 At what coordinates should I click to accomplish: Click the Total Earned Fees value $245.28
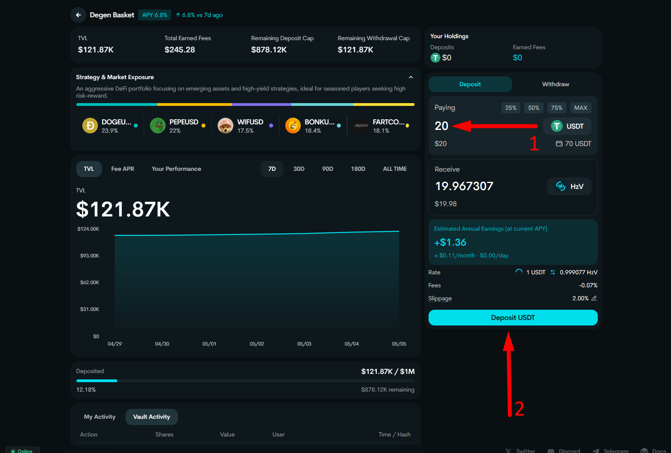[x=179, y=50]
